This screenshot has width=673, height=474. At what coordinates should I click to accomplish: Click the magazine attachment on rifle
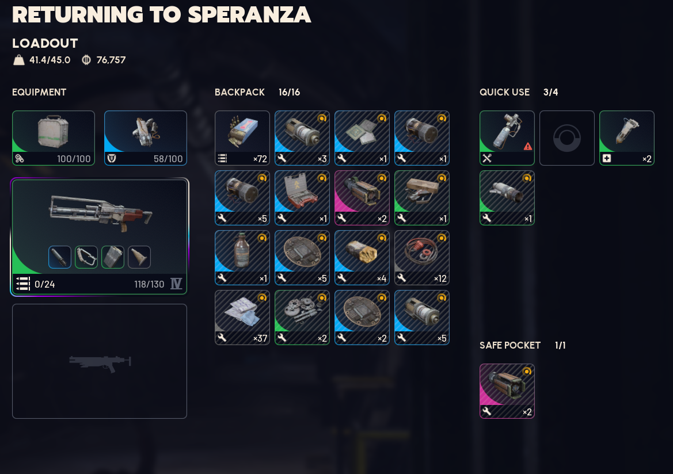113,257
